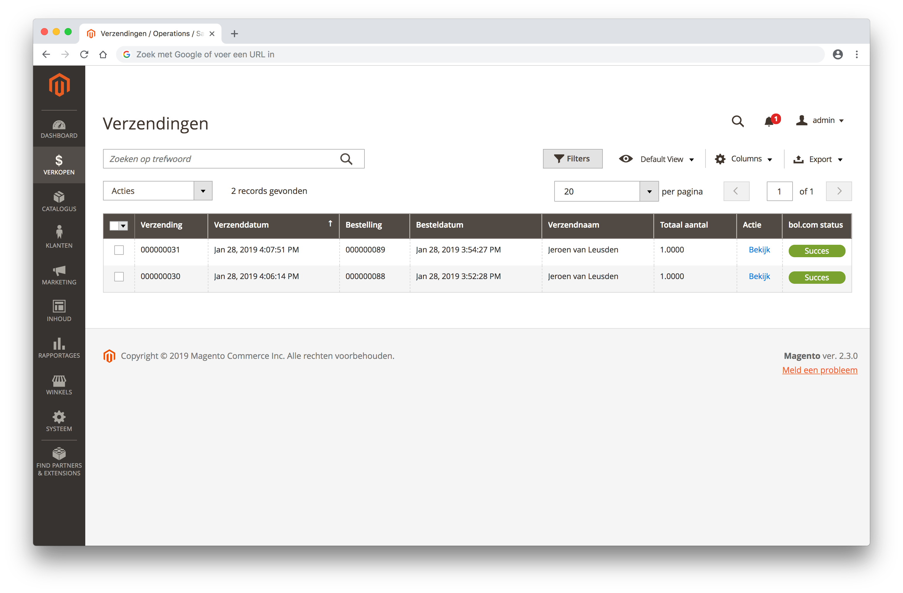Open a new browser tab
The image size is (903, 593).
tap(234, 34)
